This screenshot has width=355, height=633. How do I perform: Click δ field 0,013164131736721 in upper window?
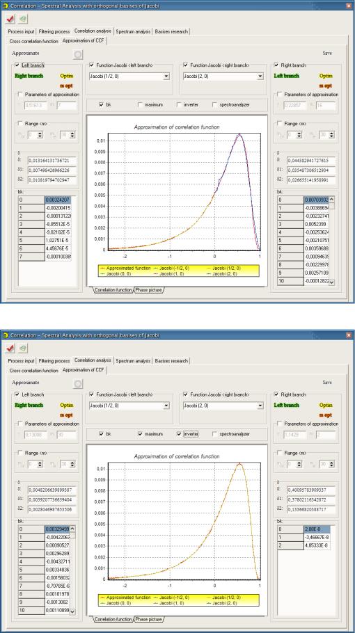pyautogui.click(x=52, y=160)
